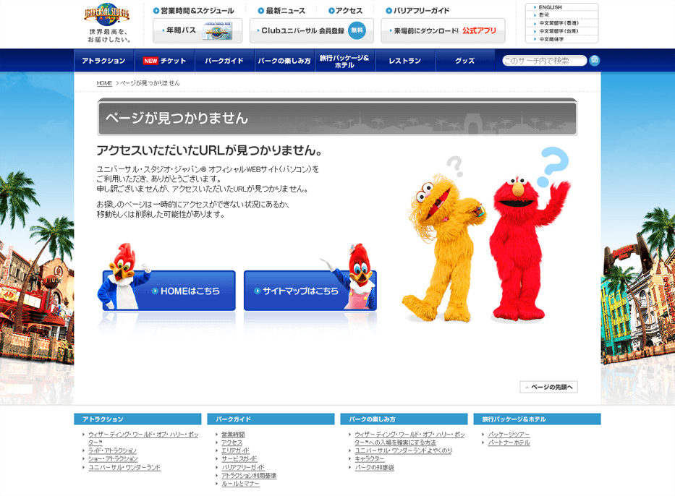The height and width of the screenshot is (496, 675).
Task: Switch language to 中文繁體字(香港)
Action: [x=559, y=23]
